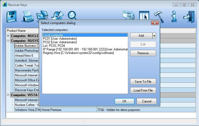The image size is (199, 126).
Task: Select the Microsoft Windows row
Action: pos(27,85)
